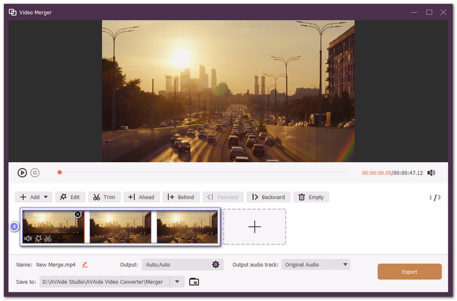Remove the first clip with X icon
Viewport: 457px width, 301px height.
pos(78,214)
